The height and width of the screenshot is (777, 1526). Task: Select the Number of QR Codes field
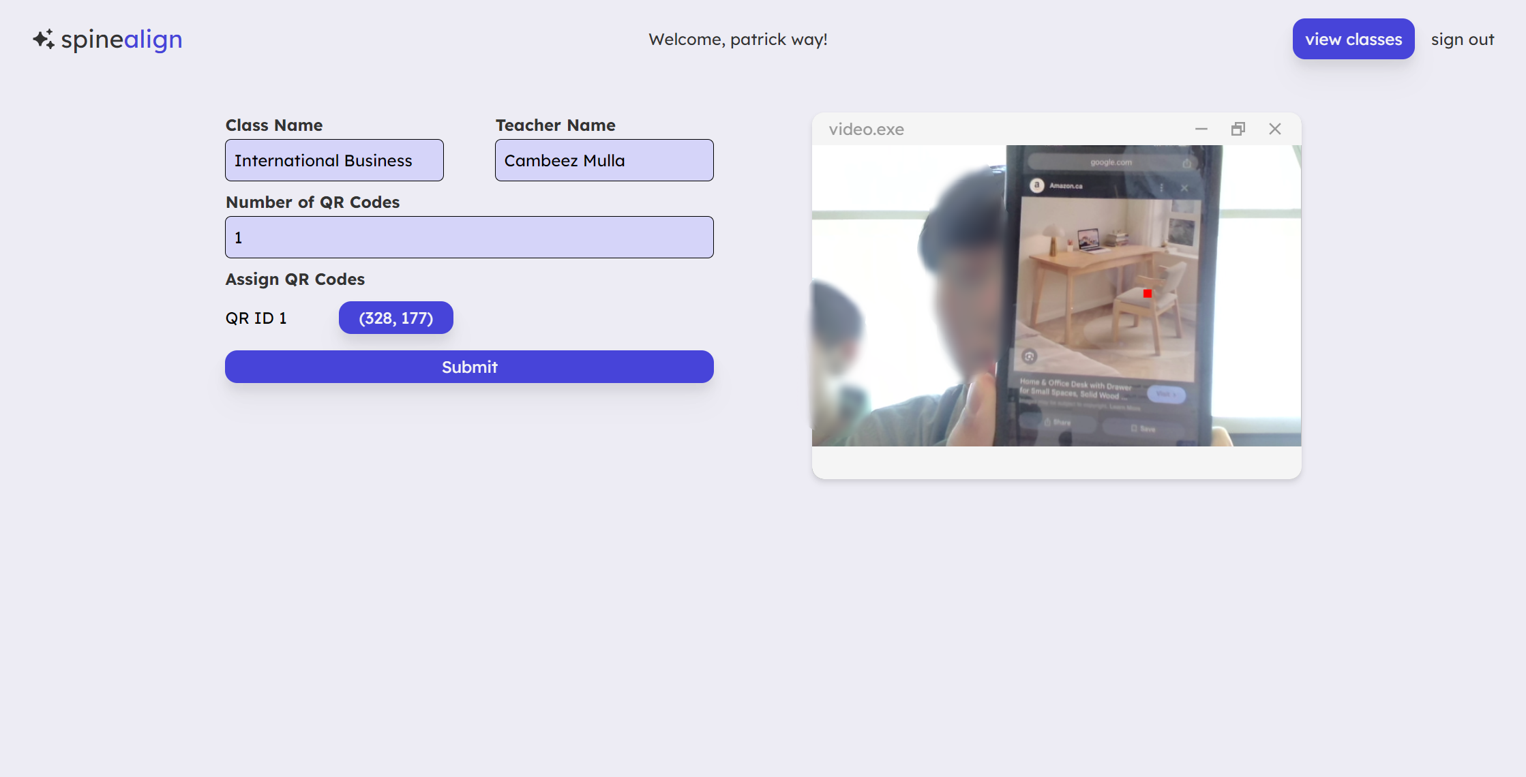pyautogui.click(x=469, y=237)
